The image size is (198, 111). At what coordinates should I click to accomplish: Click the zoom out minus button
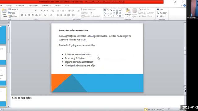(x=163, y=109)
